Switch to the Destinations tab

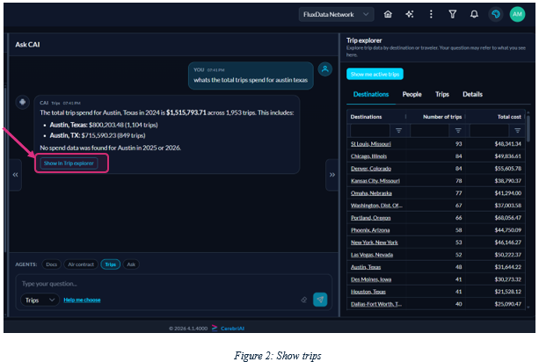(371, 94)
